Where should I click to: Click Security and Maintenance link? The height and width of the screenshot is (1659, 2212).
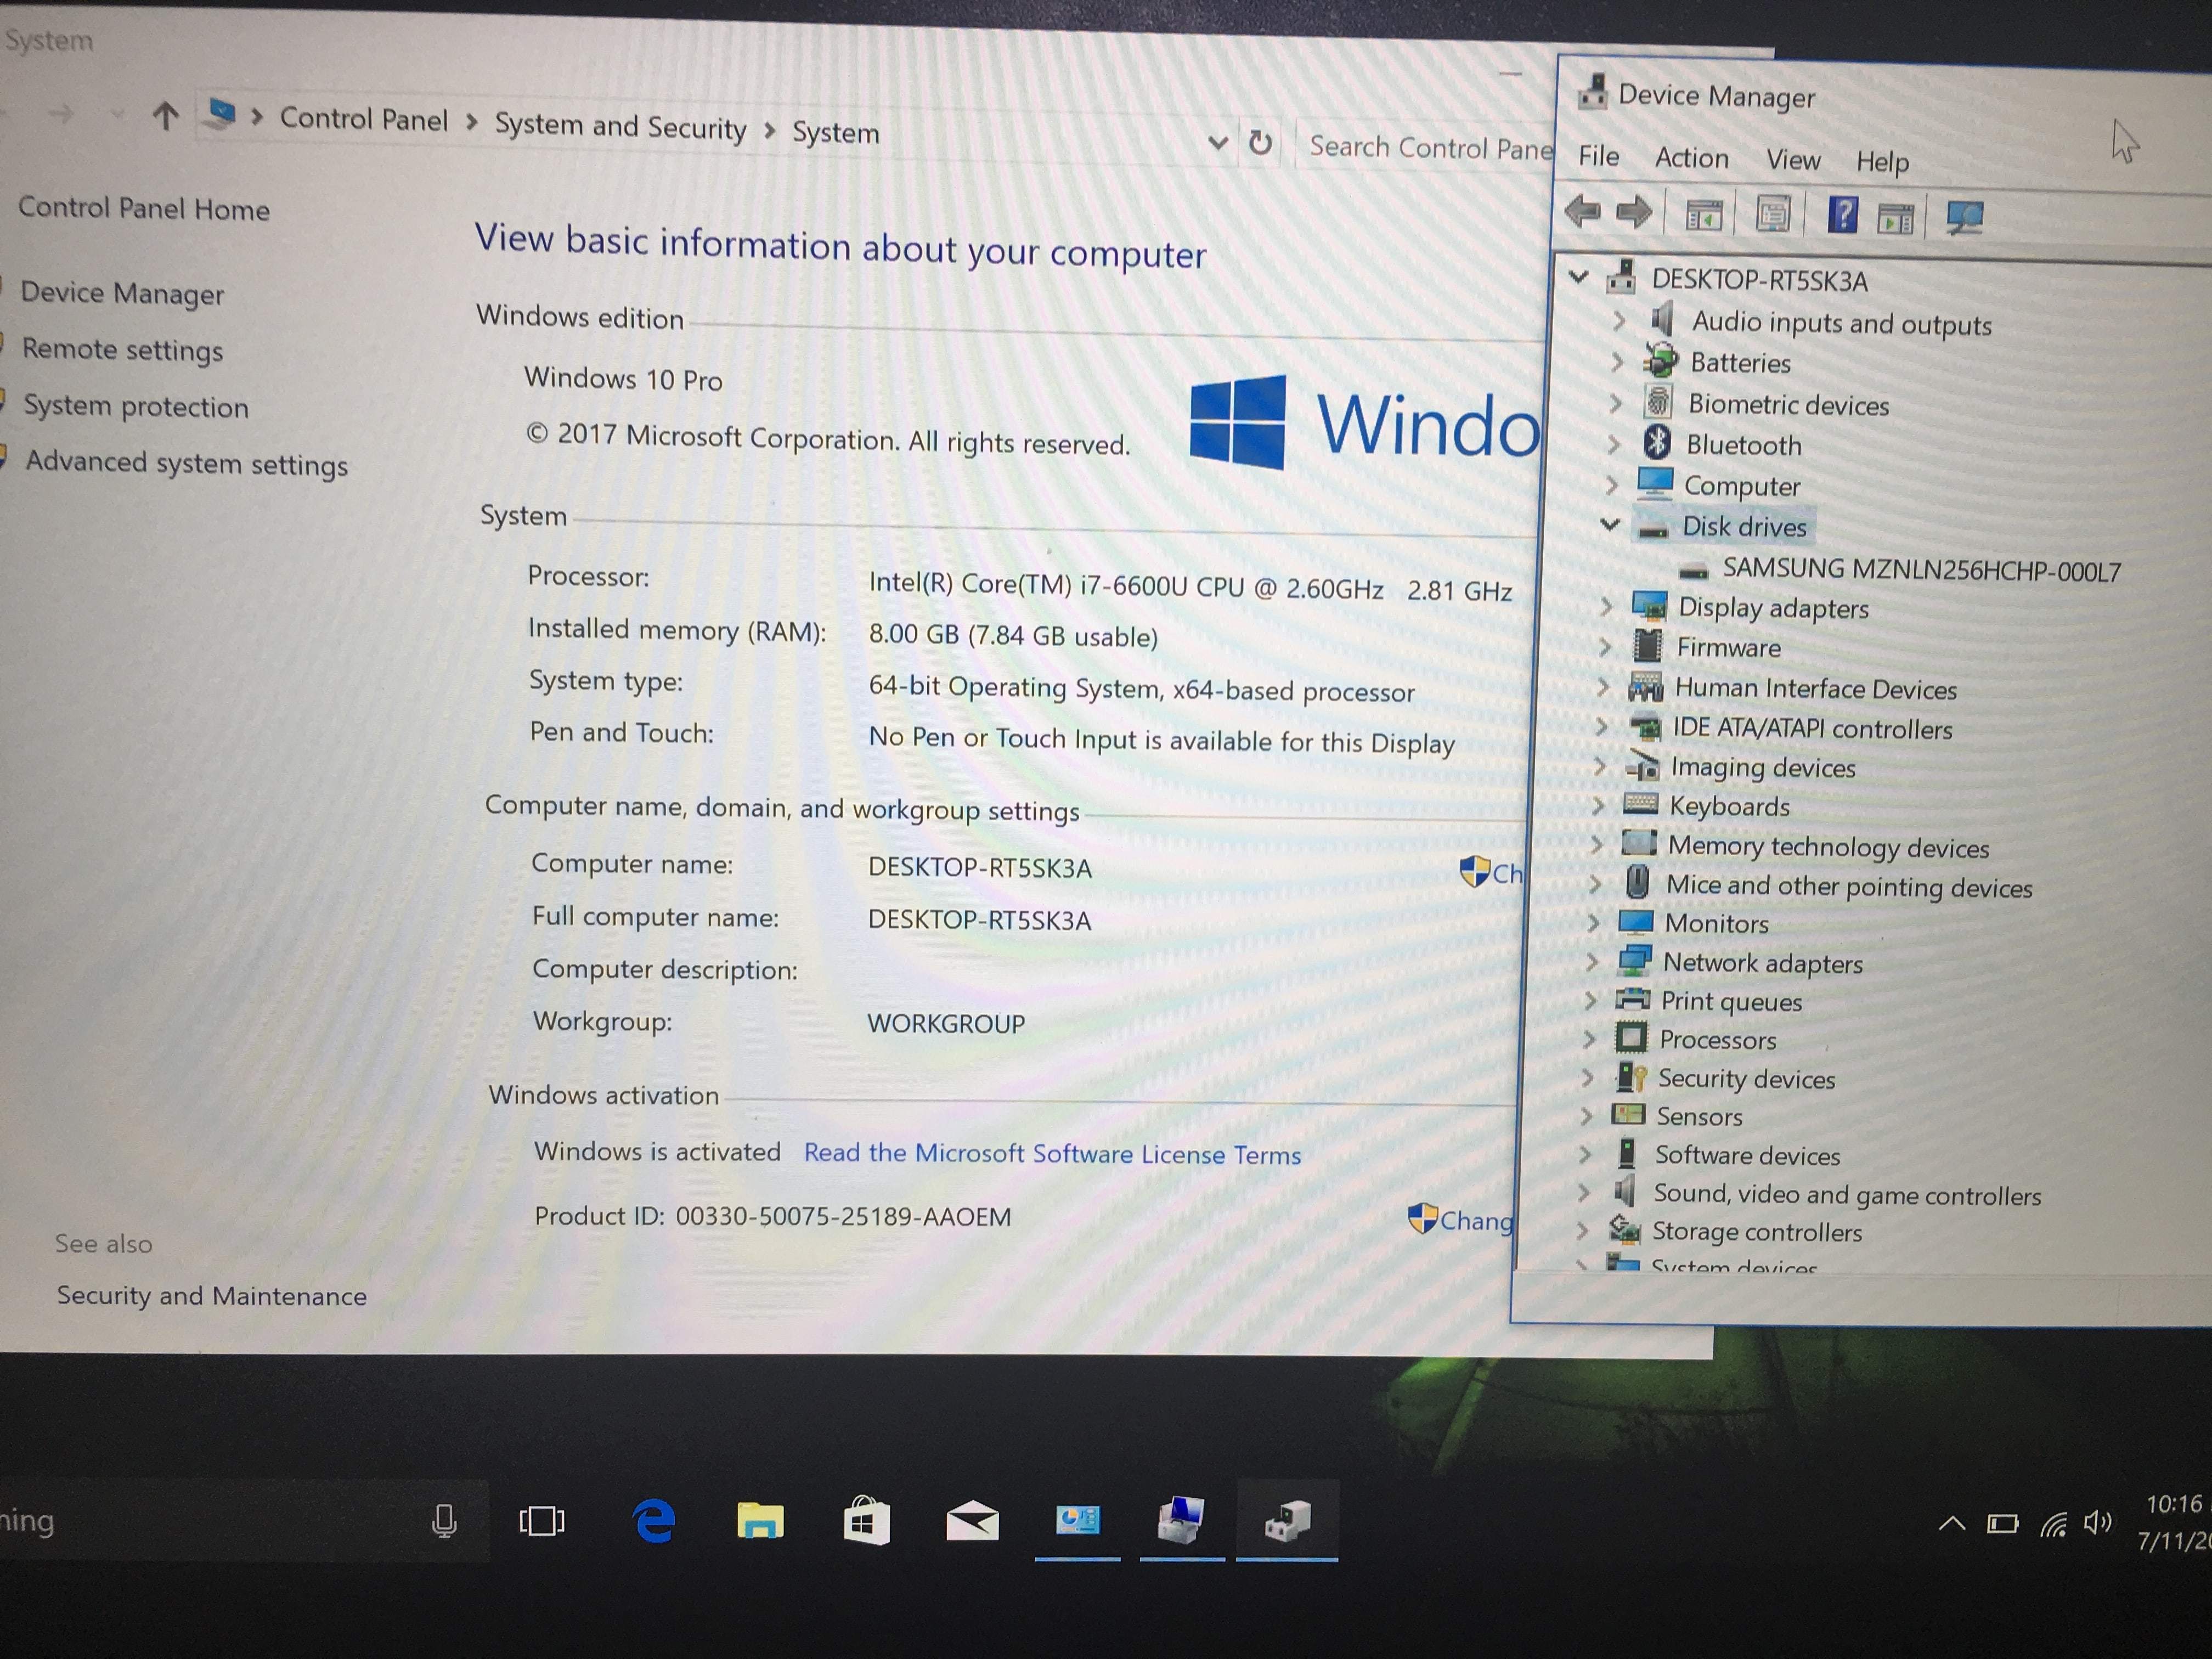pyautogui.click(x=211, y=1295)
